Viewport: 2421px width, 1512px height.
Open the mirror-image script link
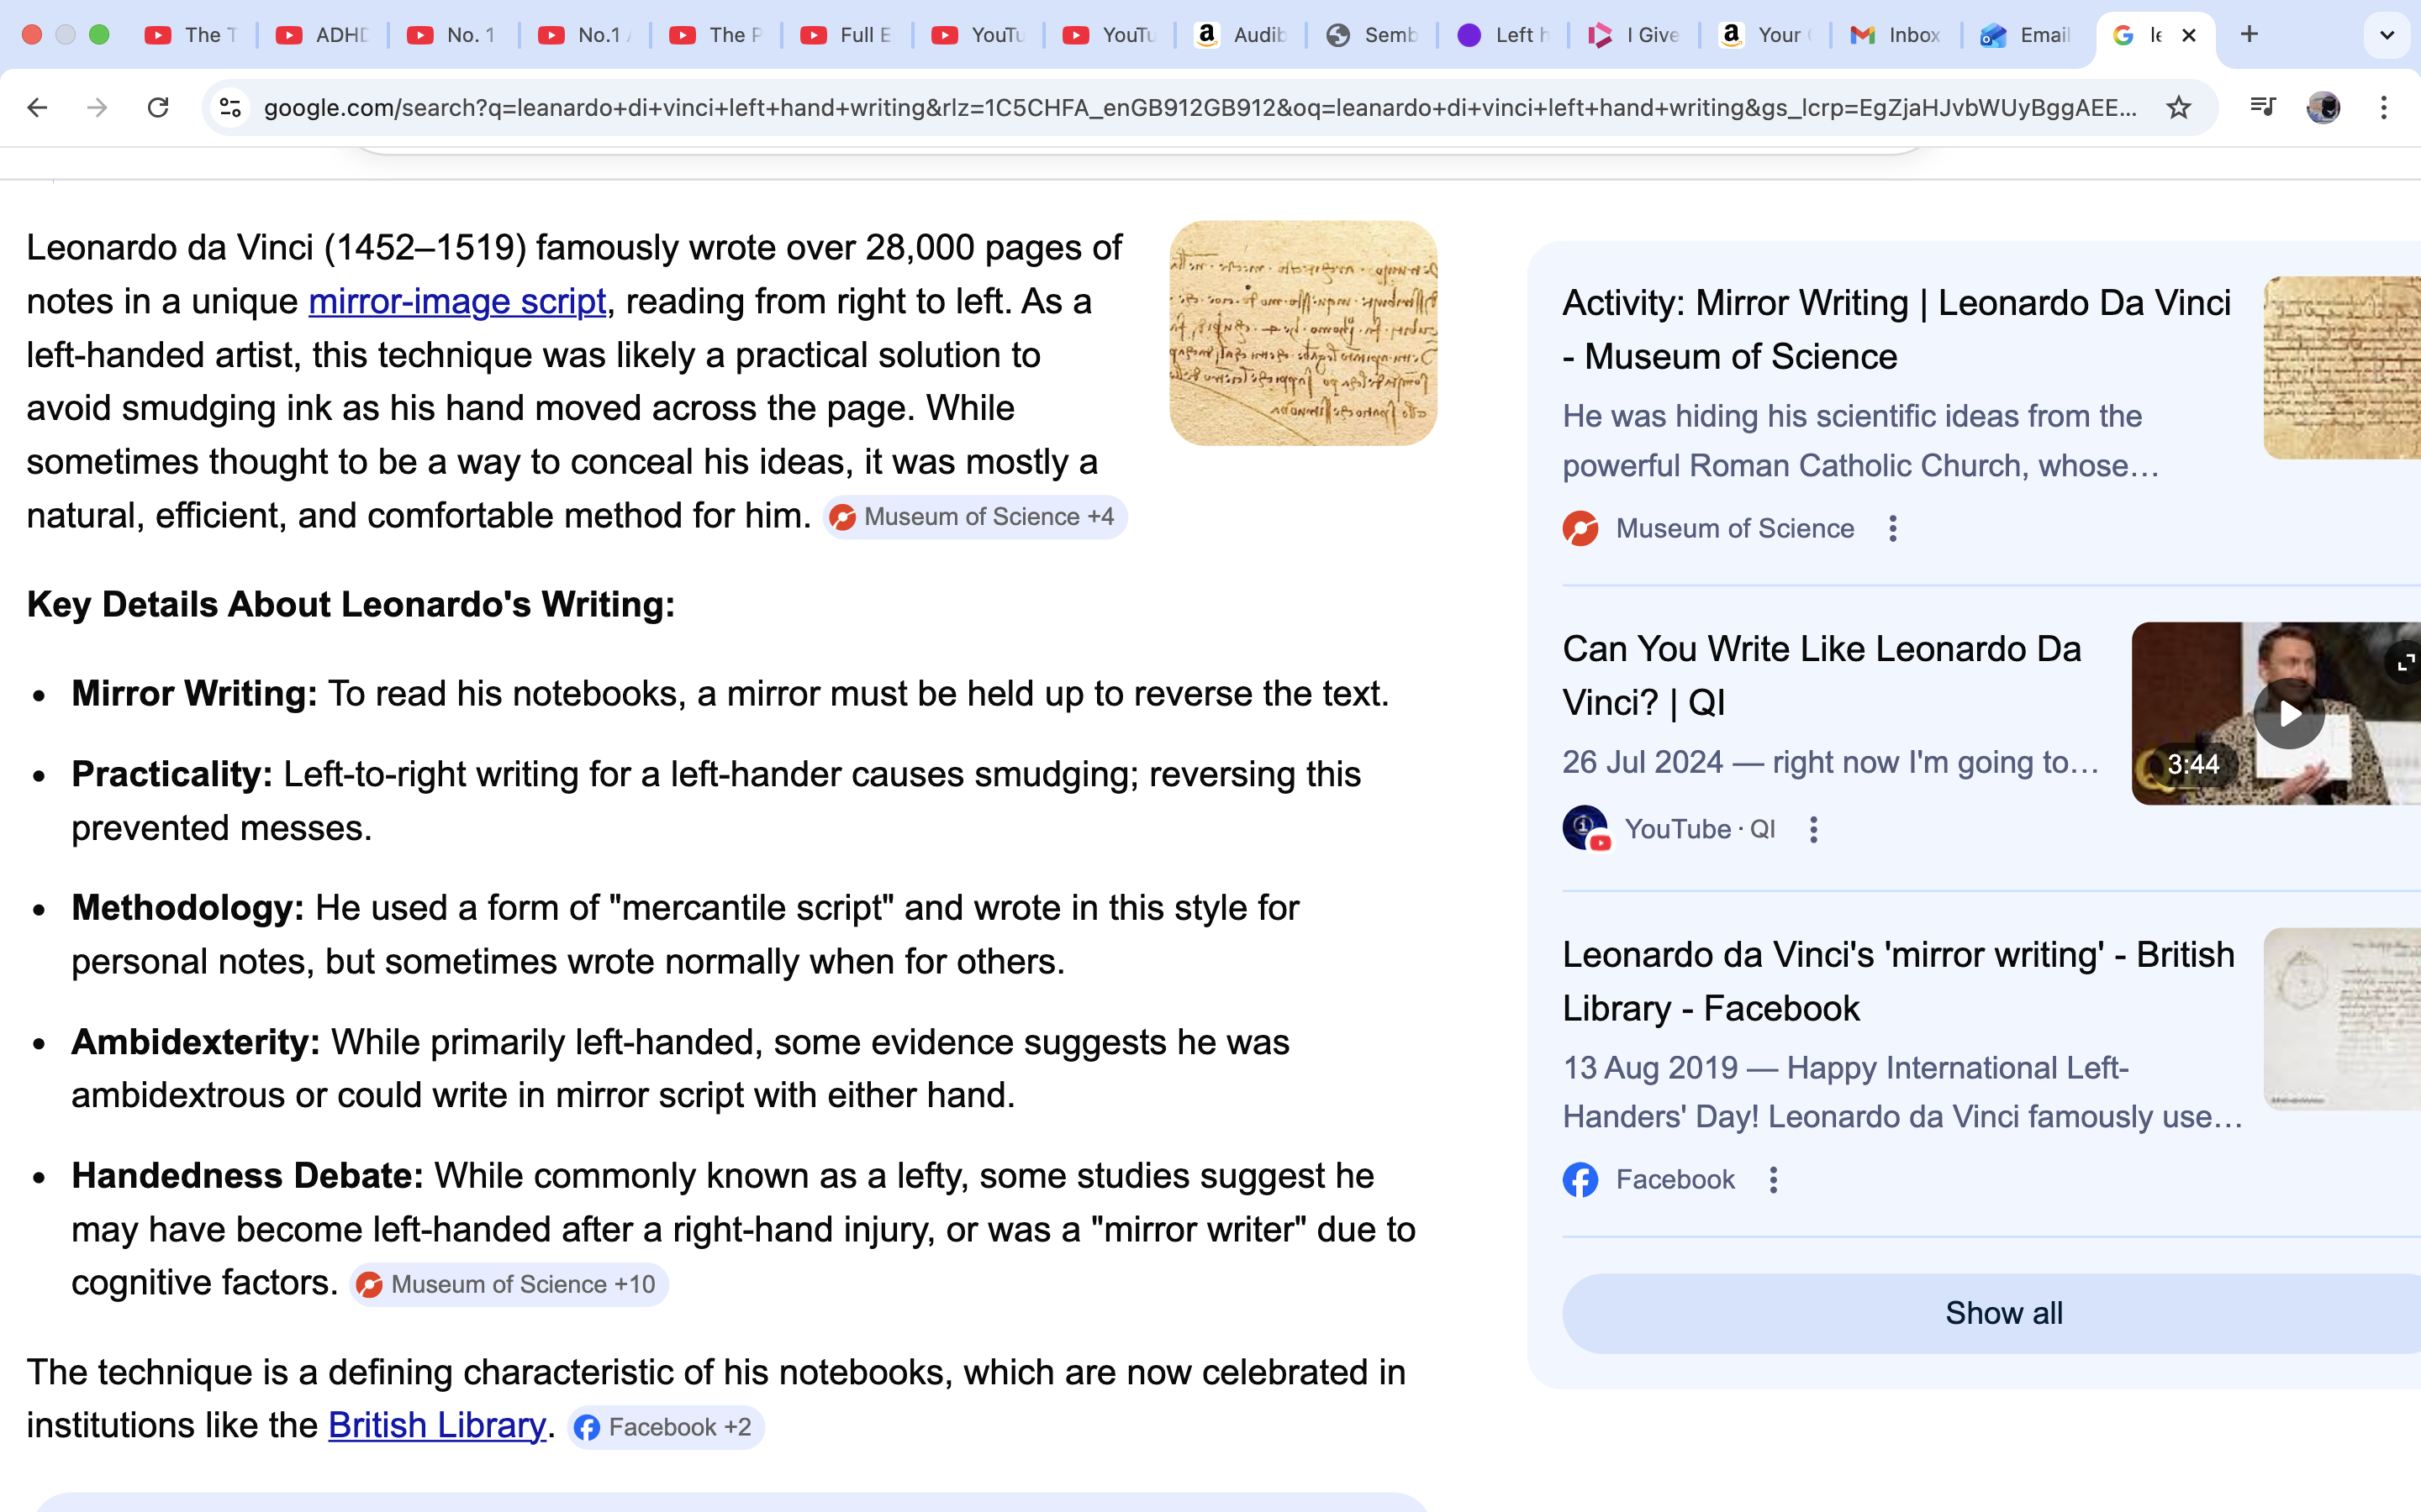pyautogui.click(x=457, y=301)
